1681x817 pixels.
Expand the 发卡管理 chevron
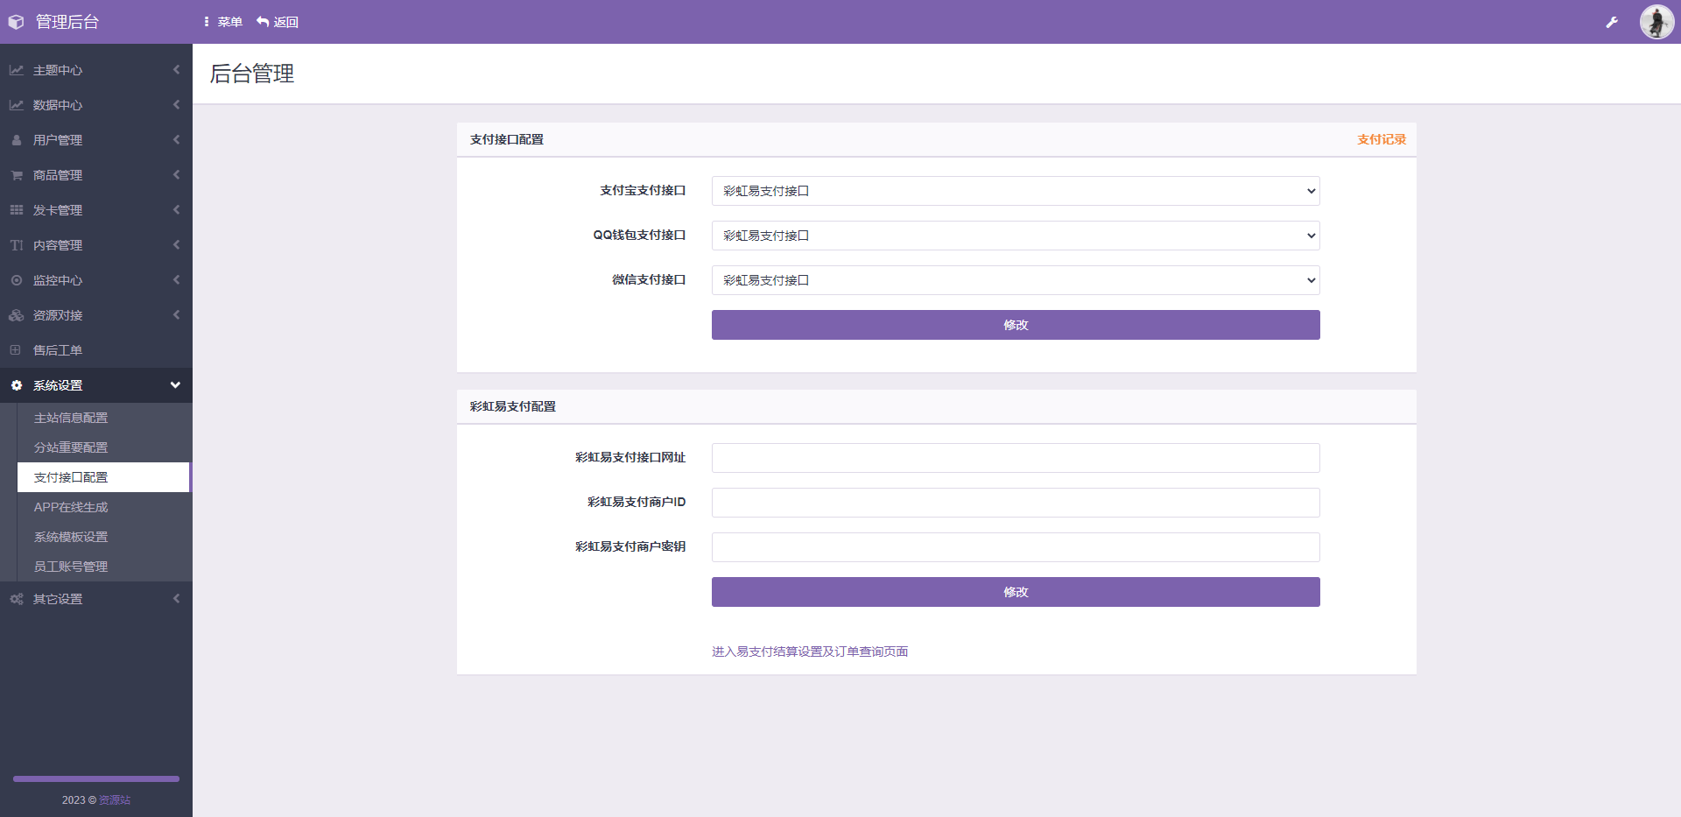(x=176, y=209)
